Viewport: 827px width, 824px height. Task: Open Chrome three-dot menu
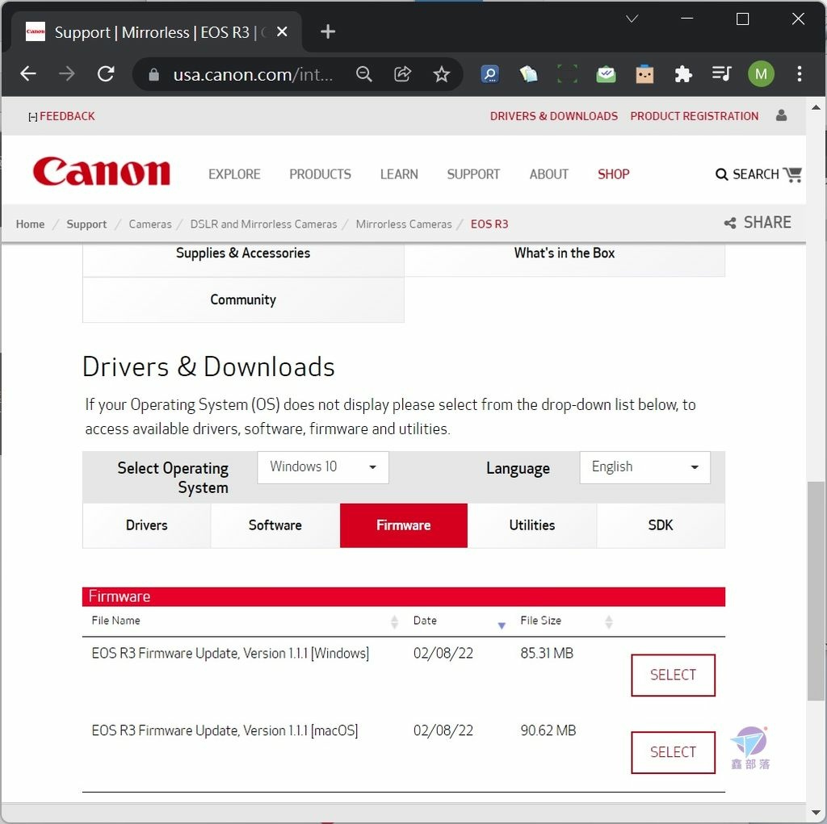click(x=800, y=73)
